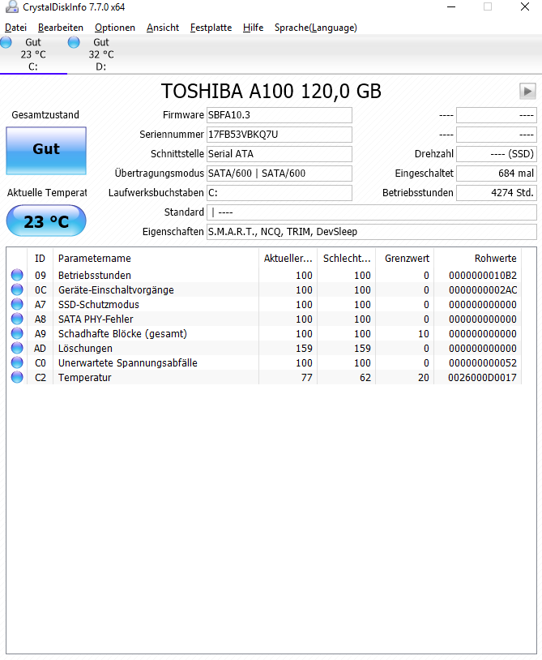Switch to the C: drive tab at 23 °C
The image size is (542, 660).
click(33, 54)
